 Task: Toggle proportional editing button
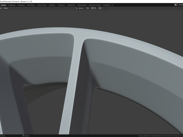pos(100,8)
